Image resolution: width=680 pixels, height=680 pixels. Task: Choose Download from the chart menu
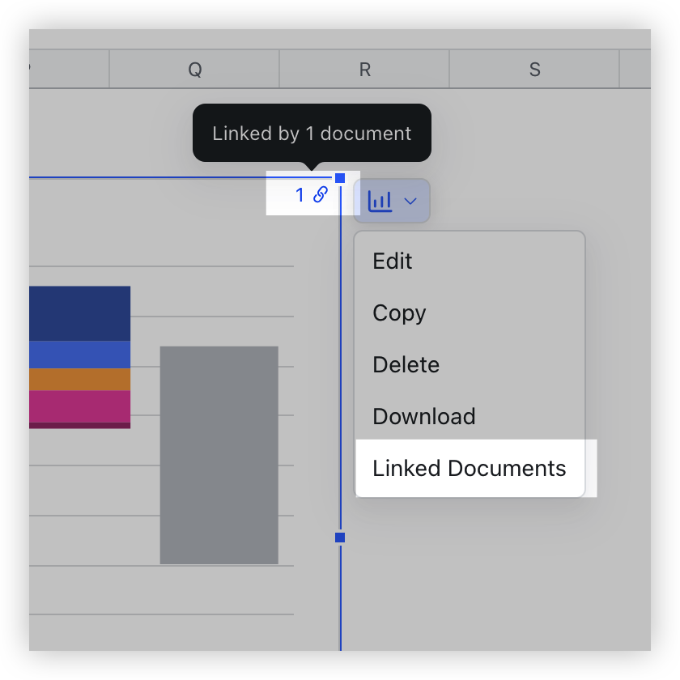click(x=423, y=416)
